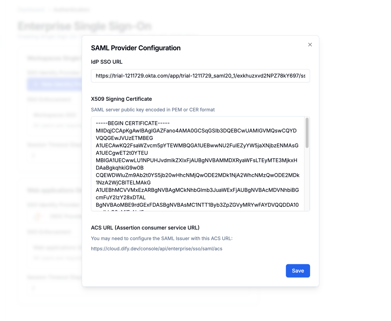The height and width of the screenshot is (321, 391).
Task: Click the SAML Provider Configuration dialog title
Action: pyautogui.click(x=136, y=48)
